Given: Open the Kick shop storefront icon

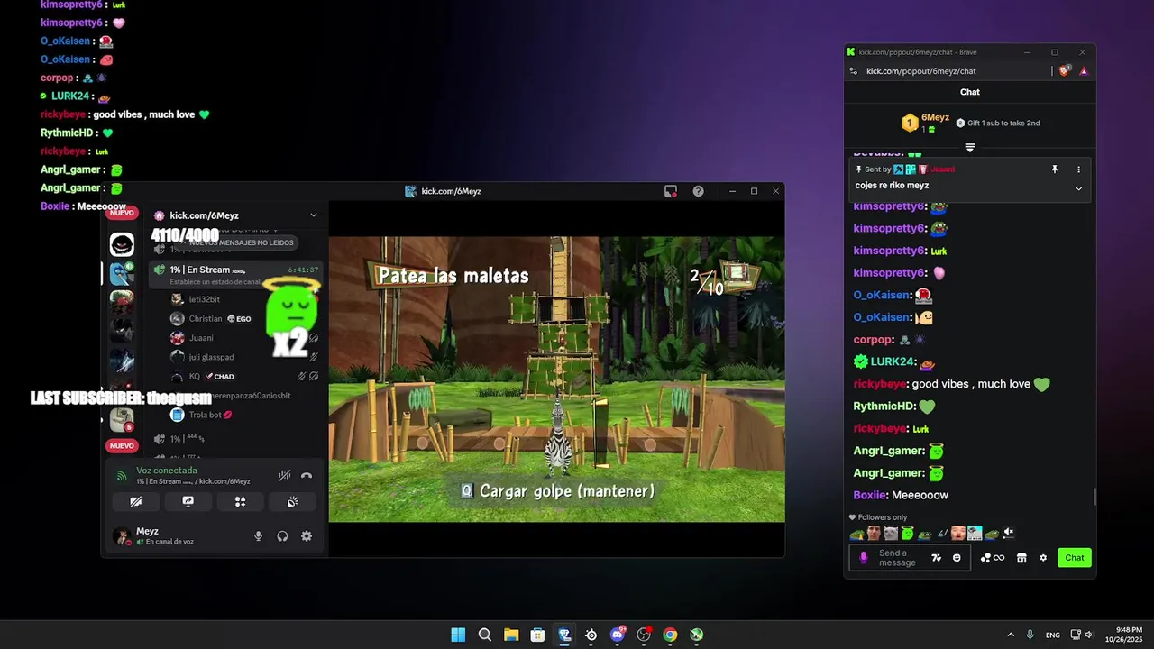Looking at the screenshot, I should 1021,558.
